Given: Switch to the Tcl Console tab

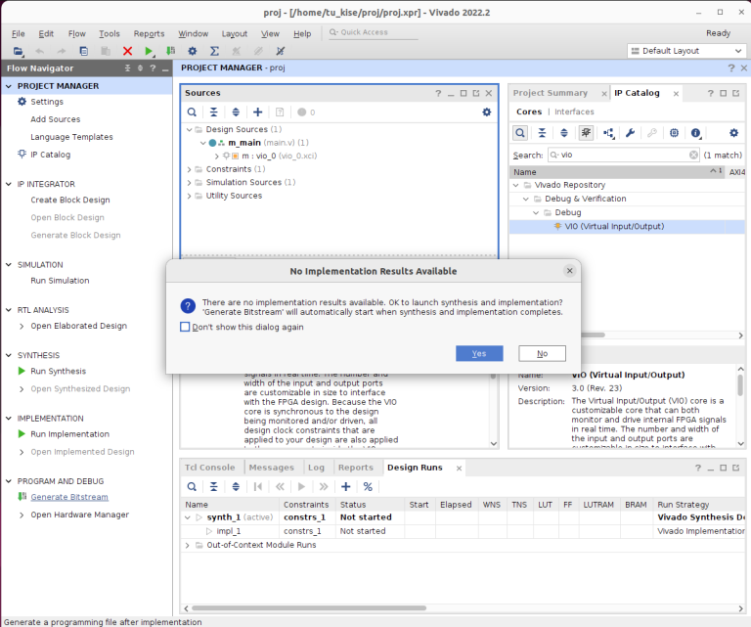Looking at the screenshot, I should [210, 468].
